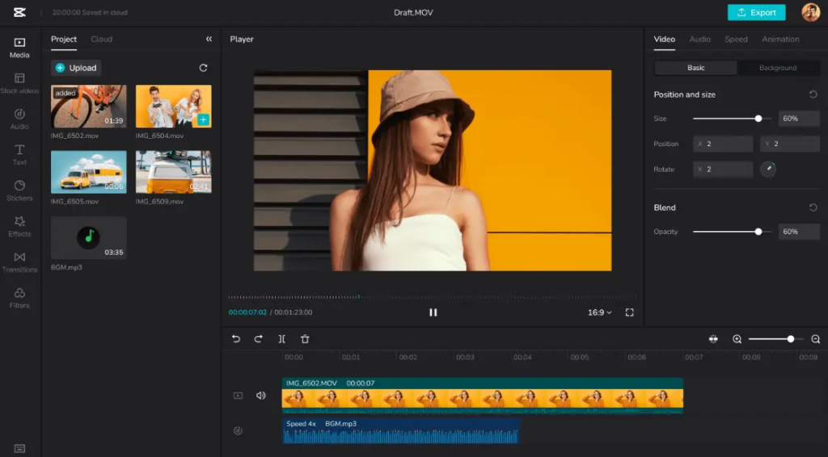Adjust the Size slider handle
Viewport: 828px width, 457px height.
click(x=758, y=119)
